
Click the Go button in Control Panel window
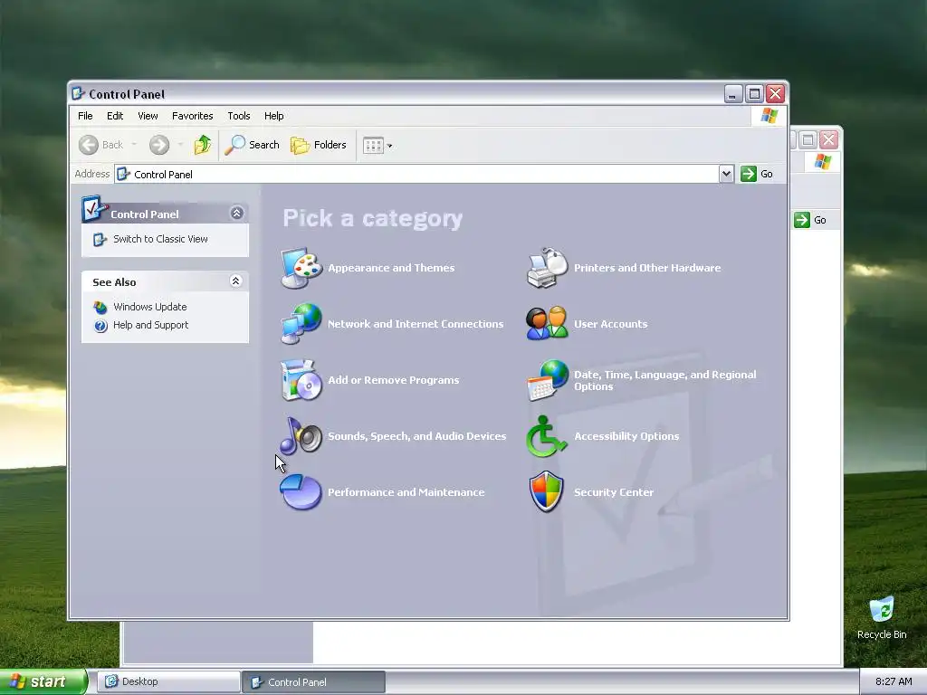coord(758,174)
